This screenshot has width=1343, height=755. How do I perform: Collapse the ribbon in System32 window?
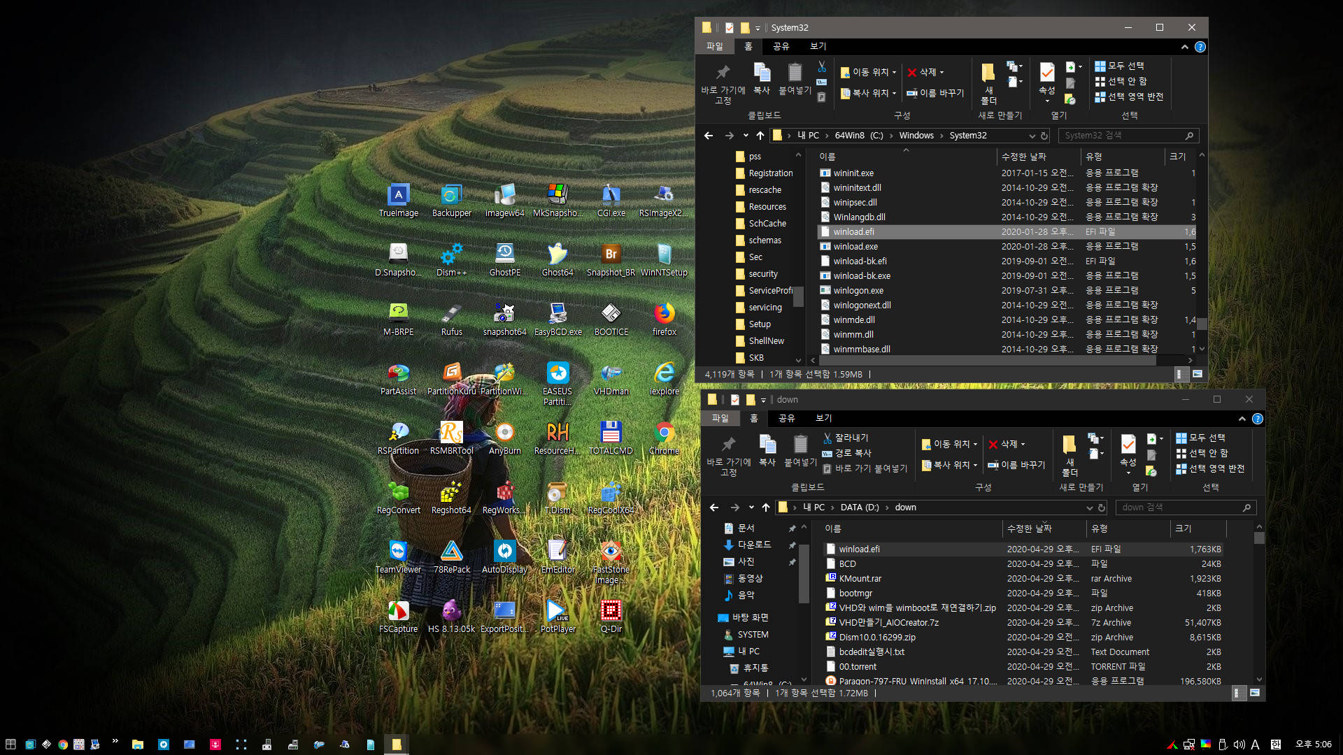point(1184,47)
